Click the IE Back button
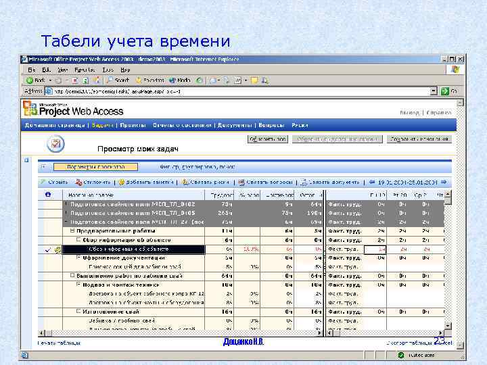Viewport: 487px width, 365px height. [x=35, y=80]
